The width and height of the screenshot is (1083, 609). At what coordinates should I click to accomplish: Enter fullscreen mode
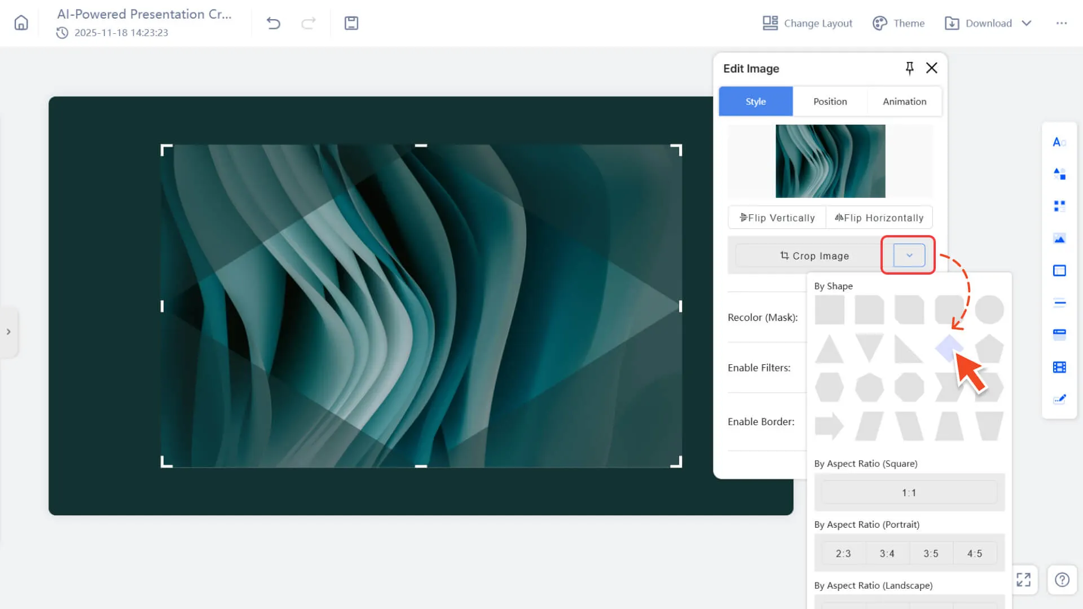click(1023, 580)
